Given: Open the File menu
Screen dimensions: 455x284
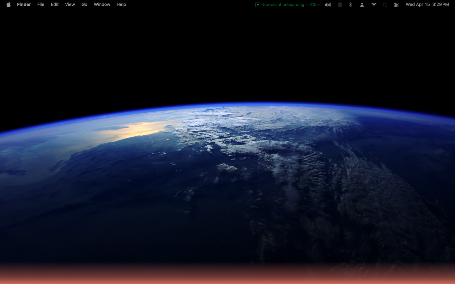Looking at the screenshot, I should tap(41, 4).
